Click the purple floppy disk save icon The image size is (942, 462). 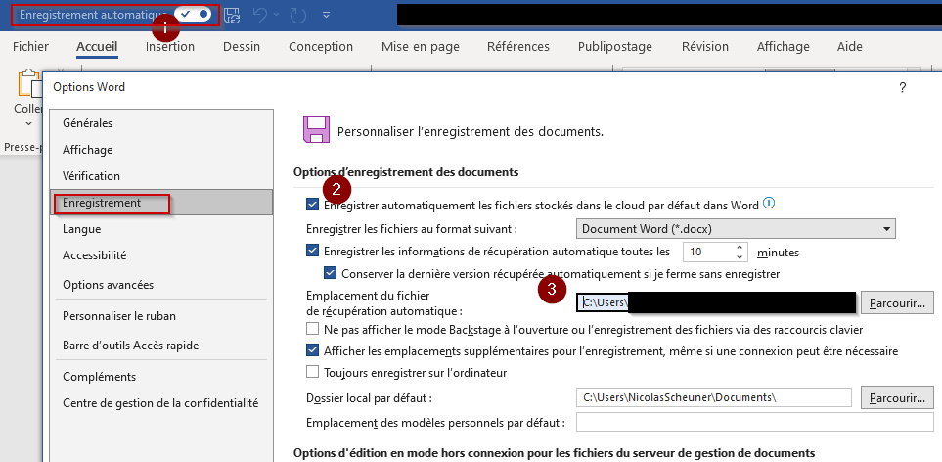(x=316, y=130)
